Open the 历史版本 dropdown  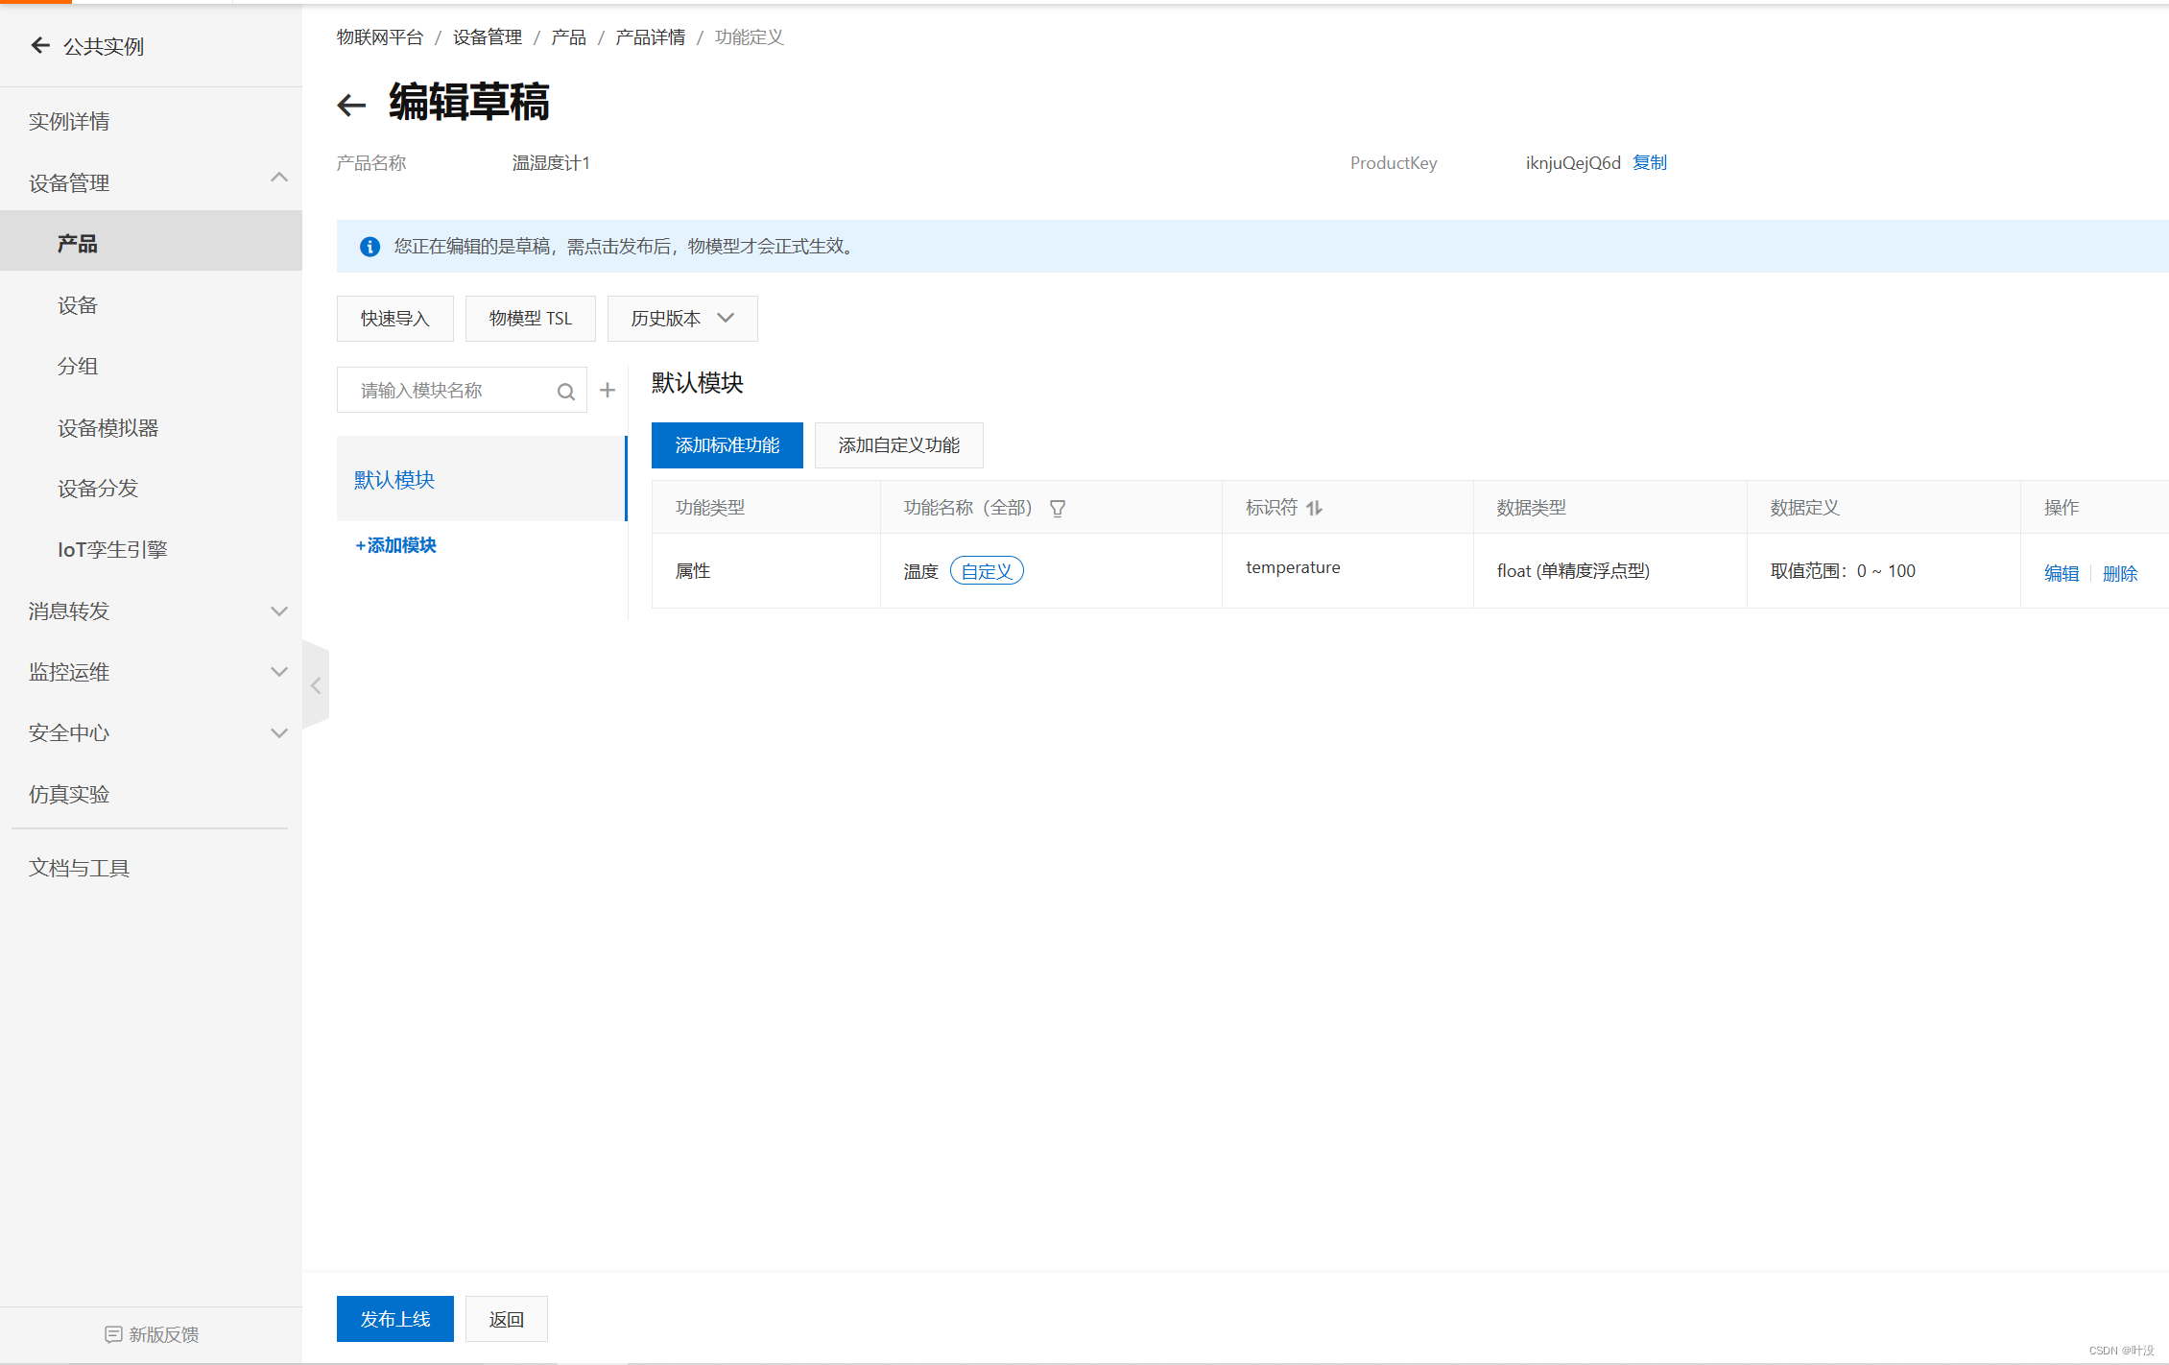682,318
